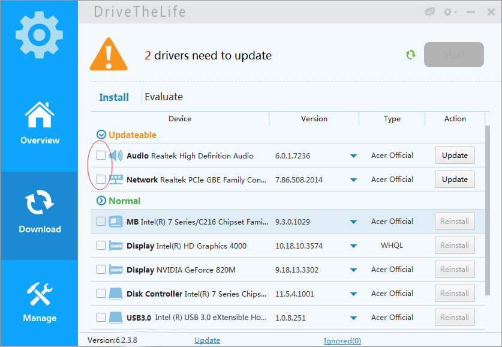502x347 pixels.
Task: Open version dropdown for 9.3.0.1029 MB driver
Action: 353,222
